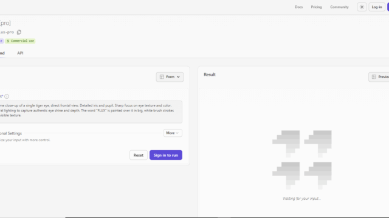
Task: Click the 'Waiting for your input...' text
Action: pyautogui.click(x=301, y=199)
